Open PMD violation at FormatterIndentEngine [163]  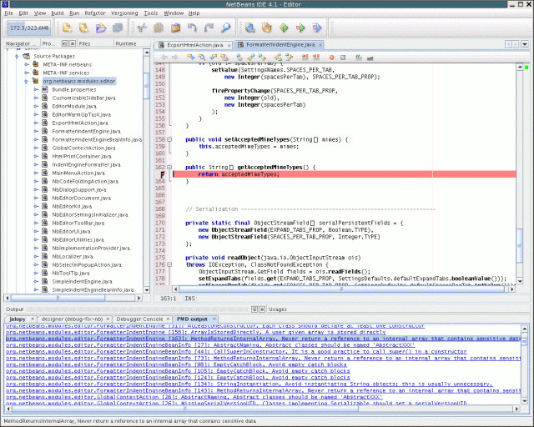pyautogui.click(x=263, y=339)
